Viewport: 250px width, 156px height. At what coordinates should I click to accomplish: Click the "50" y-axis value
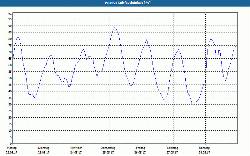[x=10, y=78]
